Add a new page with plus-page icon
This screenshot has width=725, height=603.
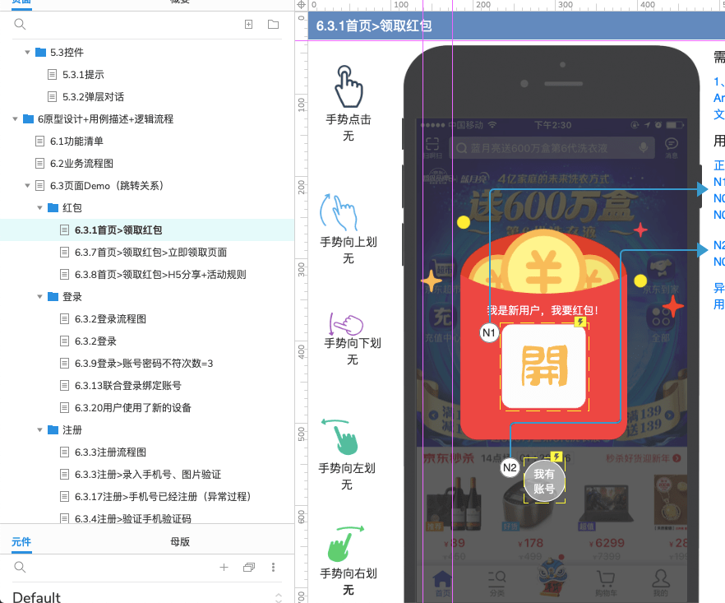pos(249,25)
